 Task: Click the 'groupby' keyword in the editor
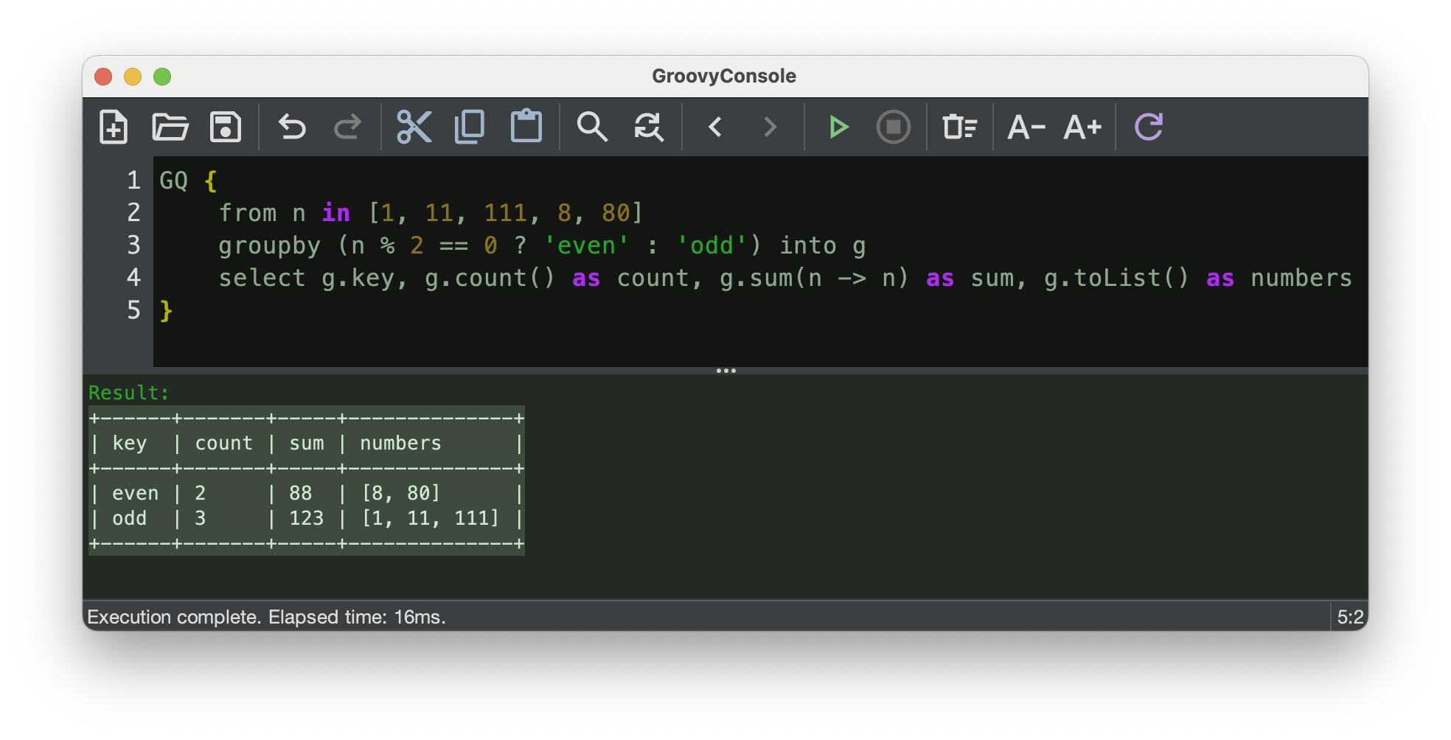[x=270, y=245]
